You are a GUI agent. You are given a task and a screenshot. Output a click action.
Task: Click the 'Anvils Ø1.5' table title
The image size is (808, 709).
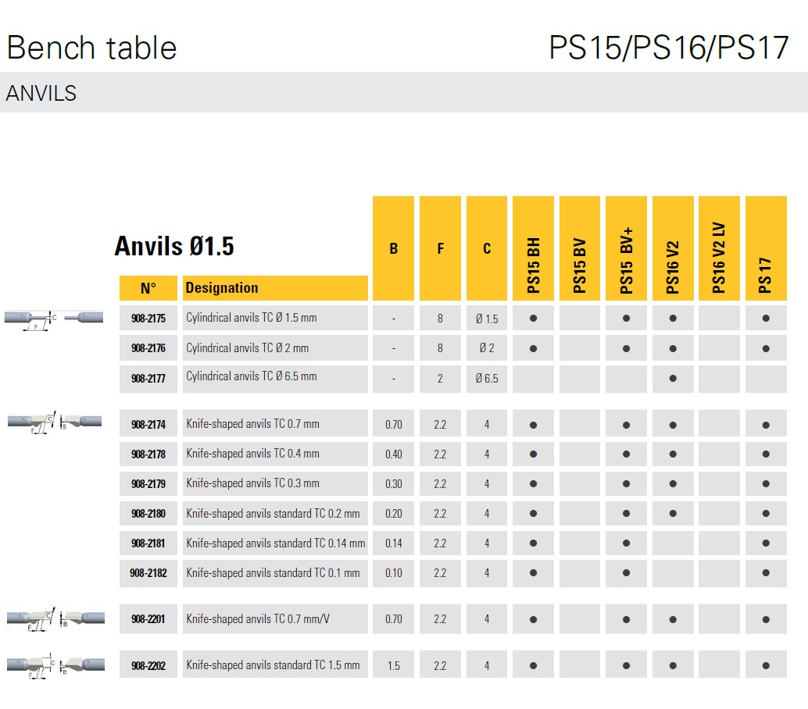click(x=174, y=246)
